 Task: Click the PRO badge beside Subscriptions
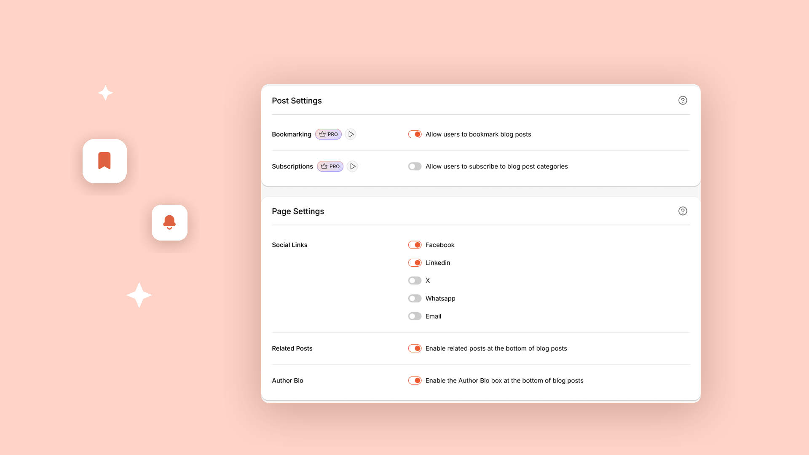[330, 166]
